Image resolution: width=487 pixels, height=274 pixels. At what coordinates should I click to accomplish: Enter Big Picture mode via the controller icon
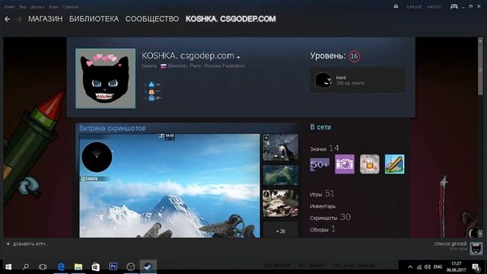tap(454, 7)
